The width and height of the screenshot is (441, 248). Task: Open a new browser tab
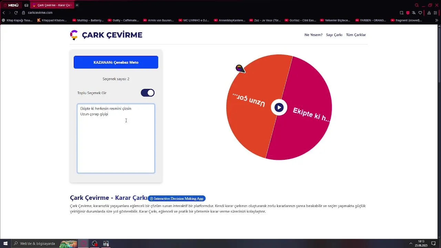[x=77, y=5]
